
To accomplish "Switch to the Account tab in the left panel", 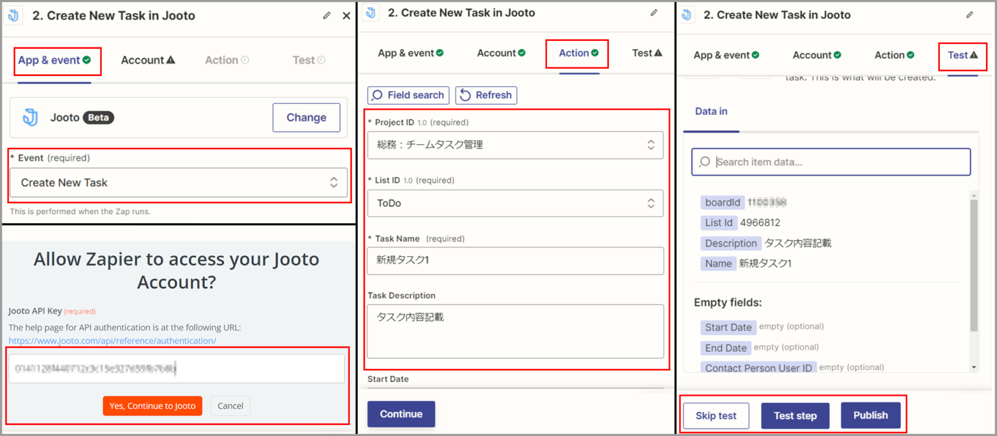I will (x=148, y=60).
